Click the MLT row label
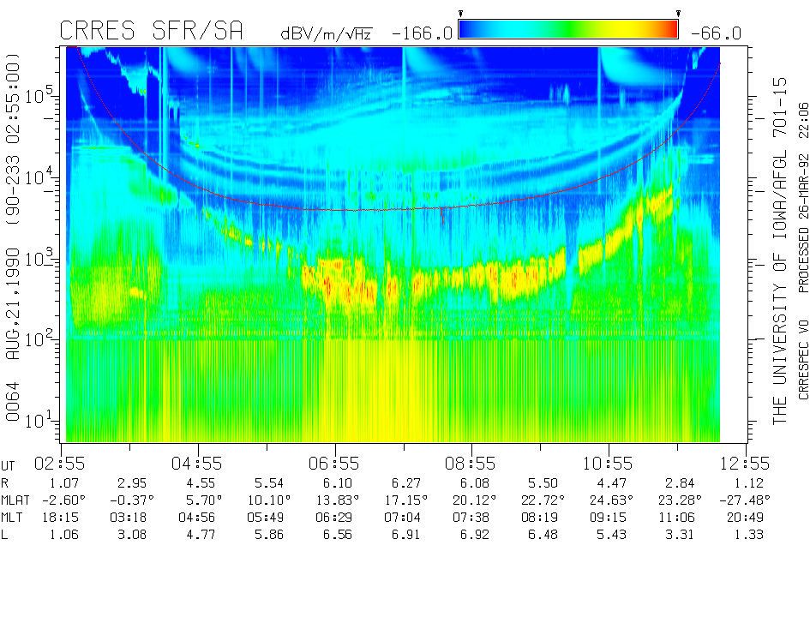This screenshot has height=617, width=810. tap(14, 518)
